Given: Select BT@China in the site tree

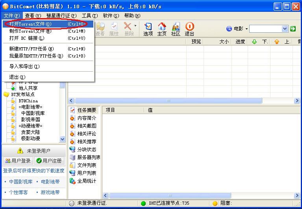Looking at the screenshot, I should [28, 101].
